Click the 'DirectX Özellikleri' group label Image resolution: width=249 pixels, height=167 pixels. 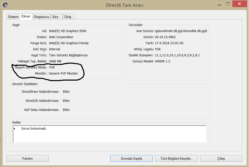tap(25, 84)
